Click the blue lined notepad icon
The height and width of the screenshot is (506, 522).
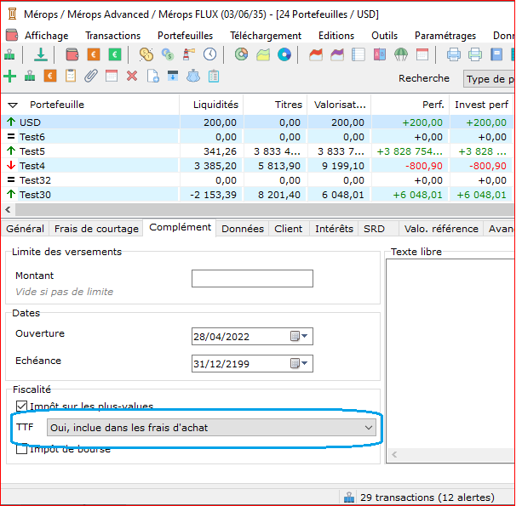click(359, 54)
